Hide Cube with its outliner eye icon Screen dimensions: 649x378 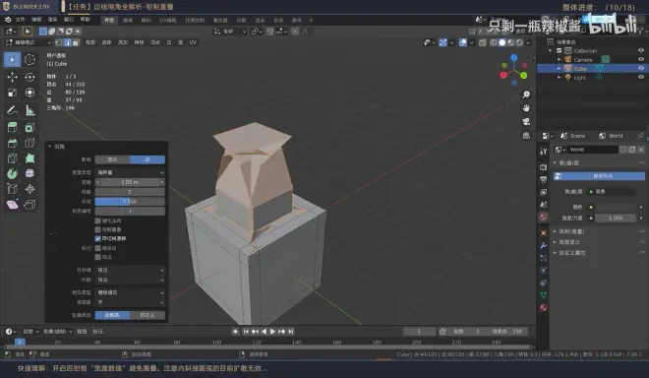[641, 68]
